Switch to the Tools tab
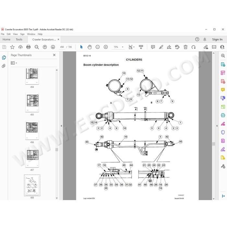The image size is (227, 227). coord(19,39)
